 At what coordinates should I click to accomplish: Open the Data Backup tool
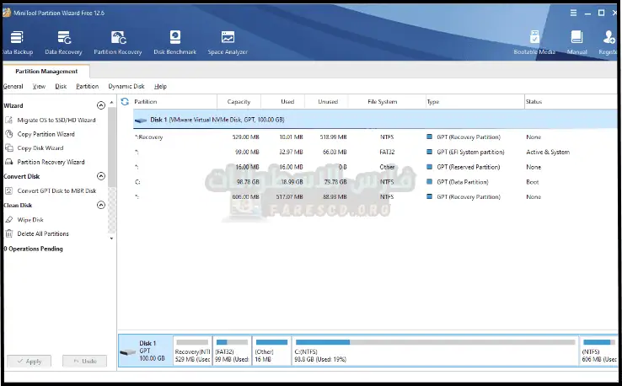click(x=17, y=42)
